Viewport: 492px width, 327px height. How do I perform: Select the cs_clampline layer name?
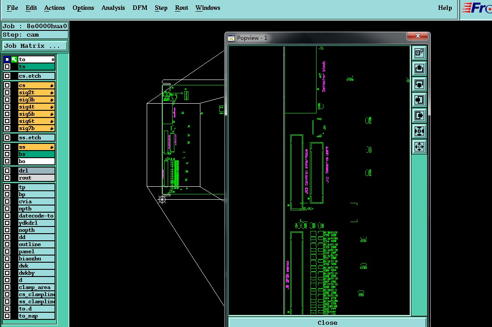pyautogui.click(x=36, y=294)
